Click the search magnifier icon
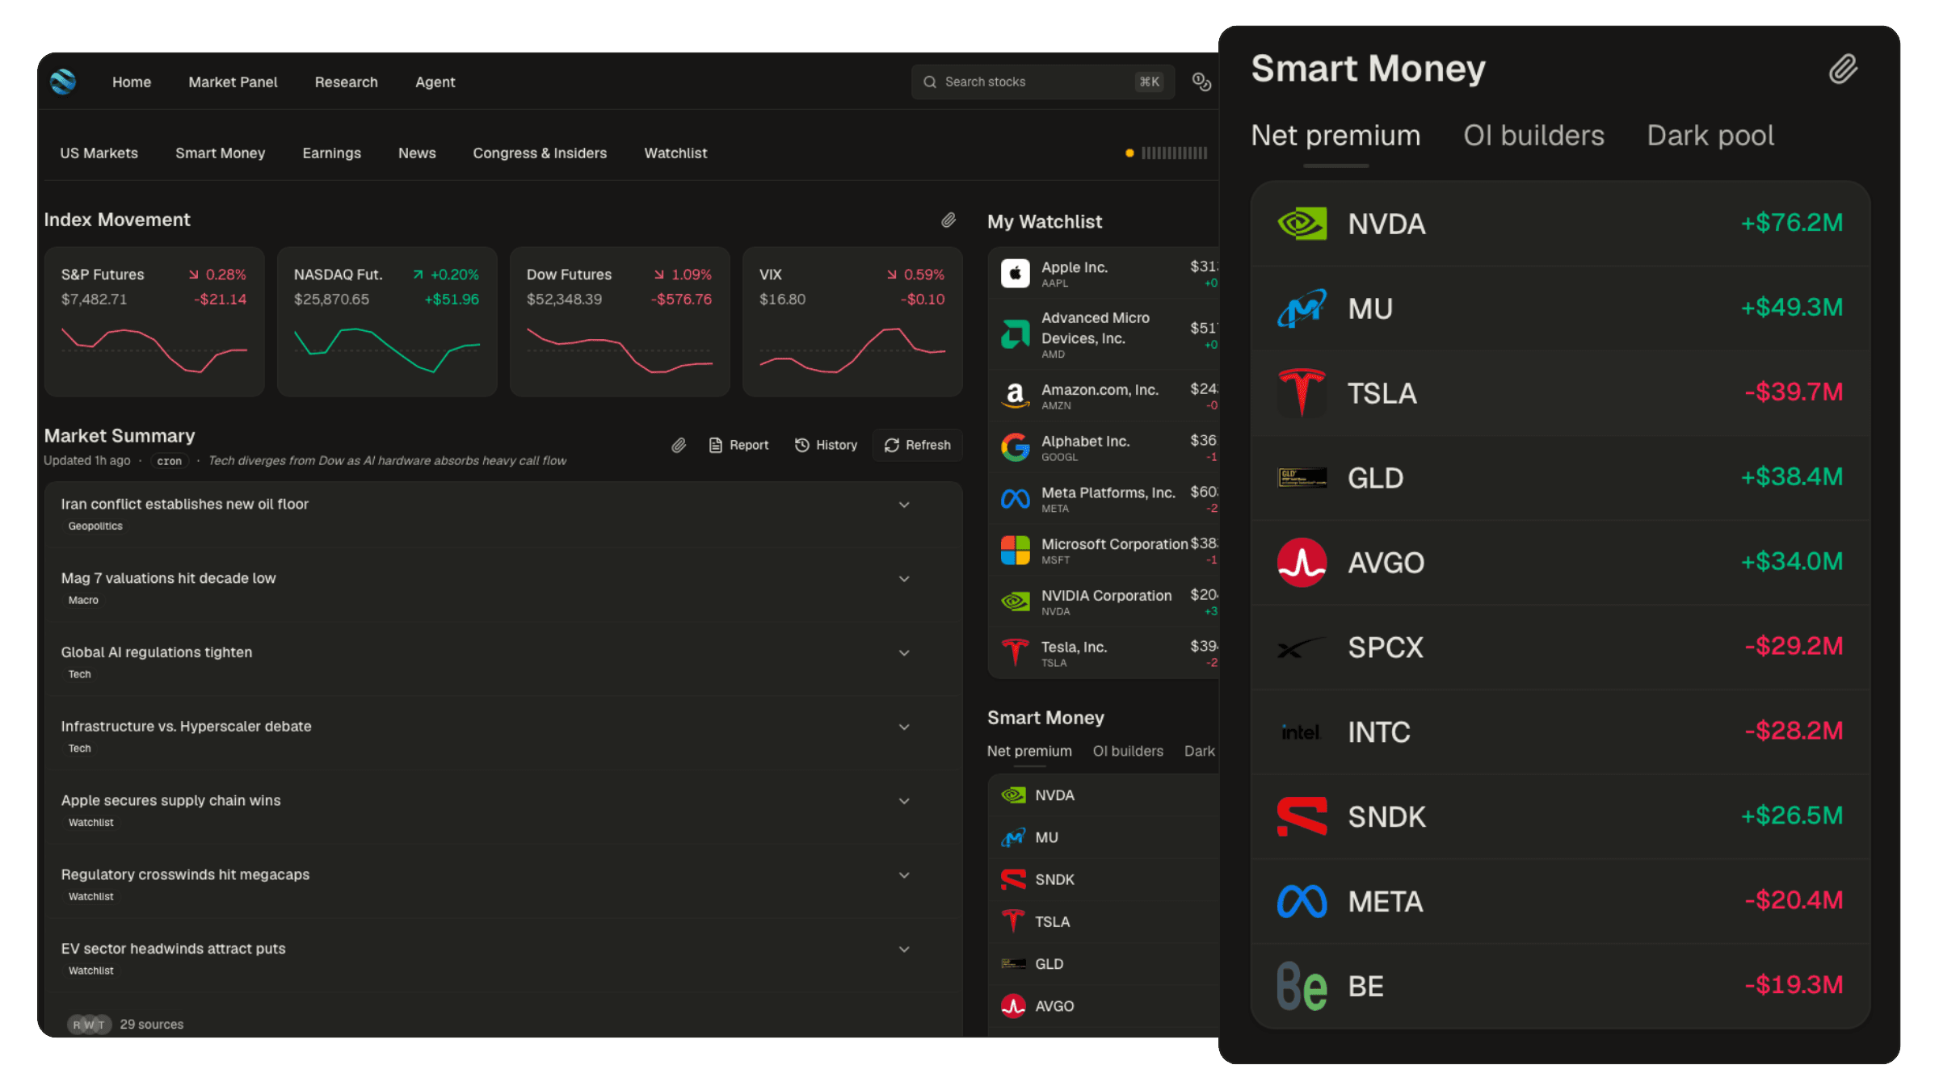 pos(930,82)
